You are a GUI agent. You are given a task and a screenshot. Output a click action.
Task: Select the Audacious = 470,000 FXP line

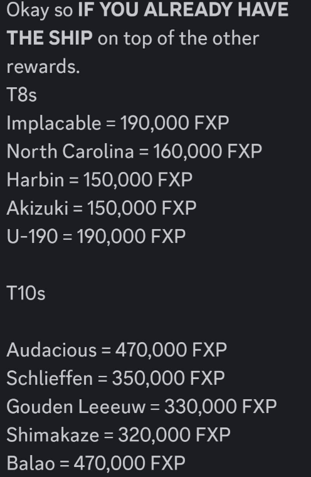pyautogui.click(x=117, y=350)
